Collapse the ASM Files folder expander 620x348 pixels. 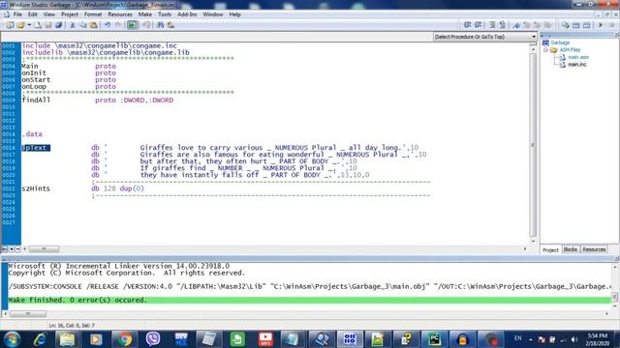click(545, 50)
